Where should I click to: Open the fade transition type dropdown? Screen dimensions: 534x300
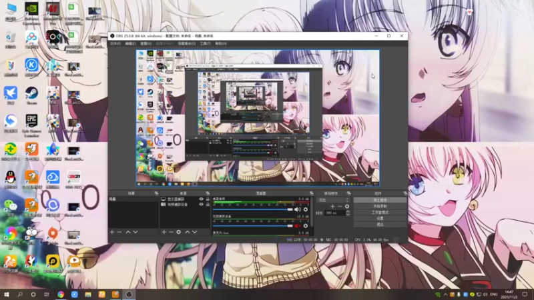333,200
